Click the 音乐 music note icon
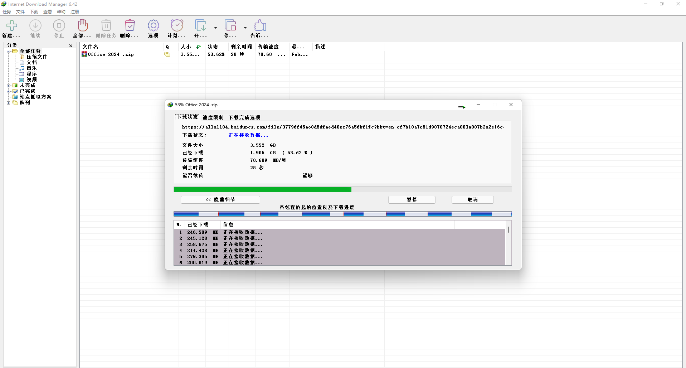Viewport: 686px width, 368px height. [22, 68]
